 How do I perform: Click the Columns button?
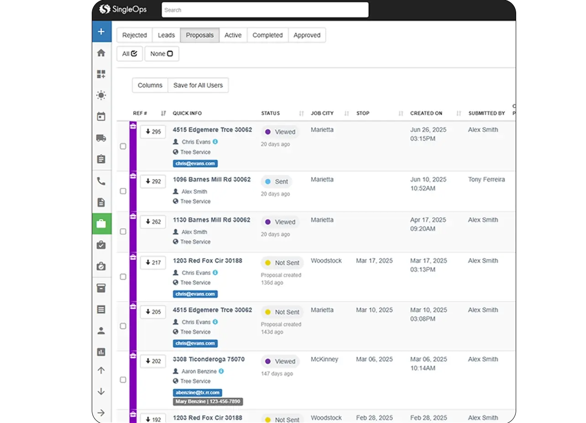150,85
